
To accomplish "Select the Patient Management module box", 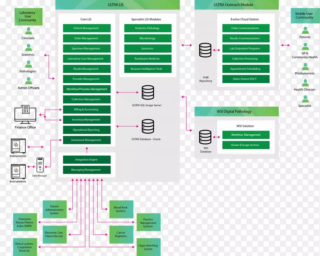I will (87, 28).
